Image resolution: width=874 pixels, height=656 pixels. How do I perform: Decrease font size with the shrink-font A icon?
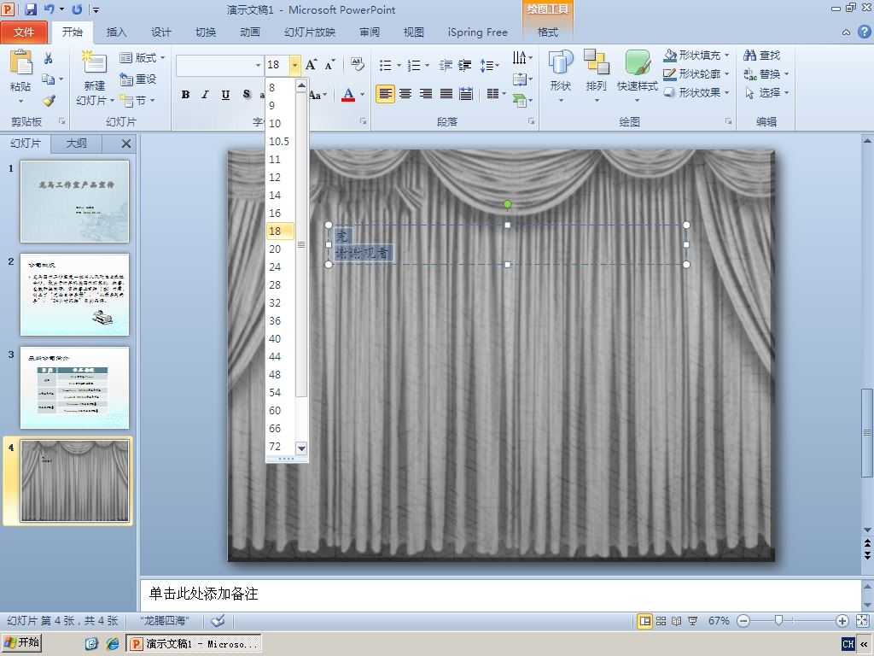click(x=329, y=65)
